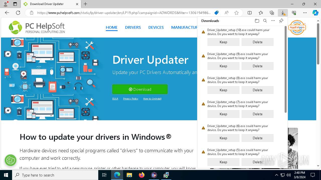This screenshot has width=321, height=180.
Task: Open the DRIVERS navigation item
Action: click(x=133, y=27)
